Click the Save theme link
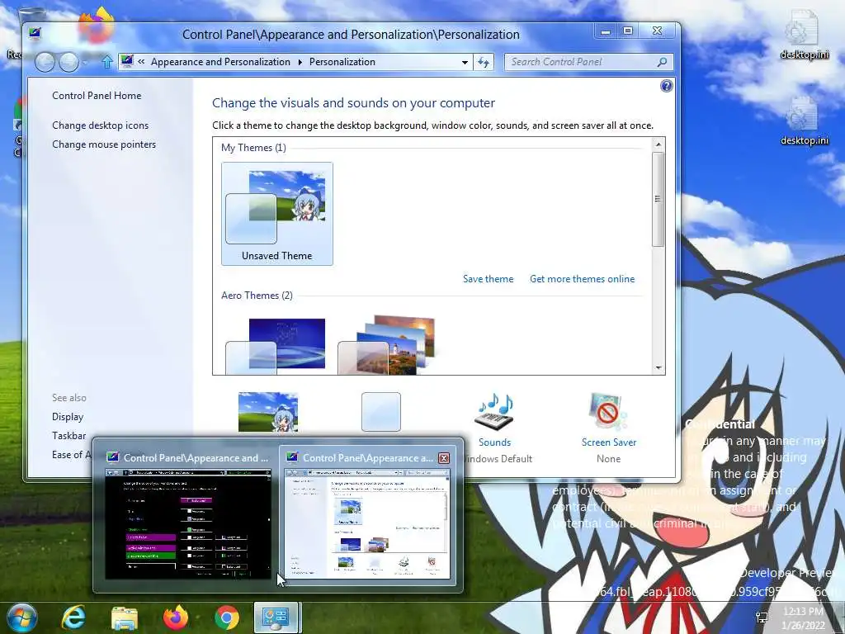Image resolution: width=845 pixels, height=634 pixels. tap(489, 279)
